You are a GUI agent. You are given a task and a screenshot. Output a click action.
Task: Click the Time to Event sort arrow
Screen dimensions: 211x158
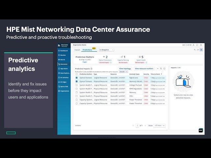point(161,74)
